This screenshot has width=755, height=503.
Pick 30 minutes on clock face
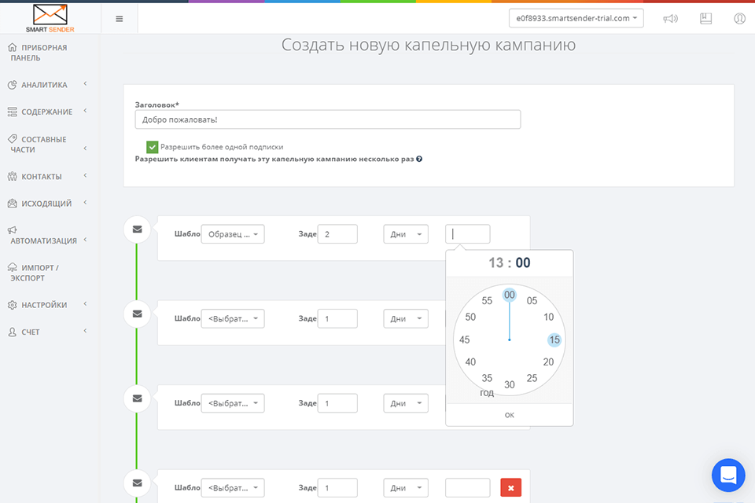[510, 384]
